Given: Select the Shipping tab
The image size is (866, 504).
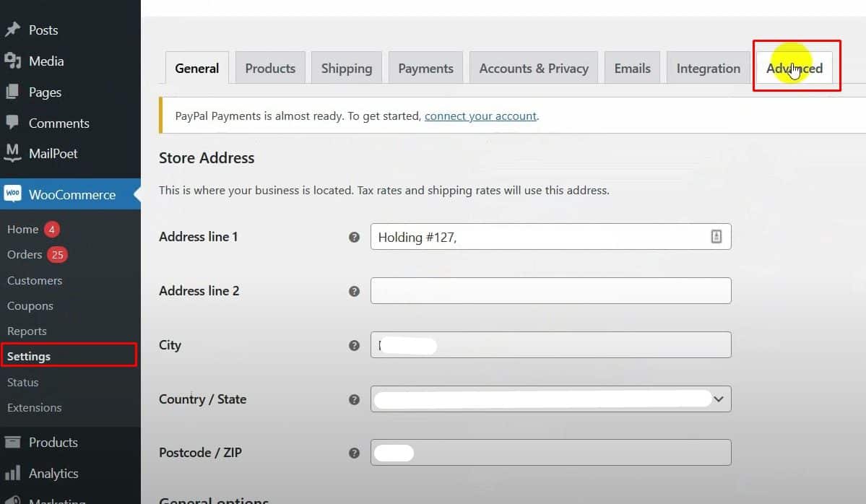Looking at the screenshot, I should pyautogui.click(x=346, y=69).
